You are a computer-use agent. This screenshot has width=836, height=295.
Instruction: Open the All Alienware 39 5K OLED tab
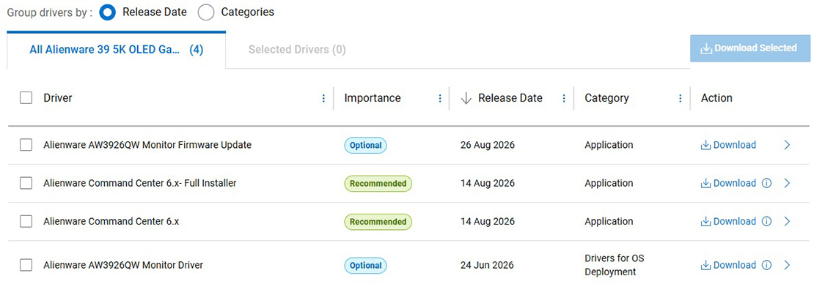(116, 50)
